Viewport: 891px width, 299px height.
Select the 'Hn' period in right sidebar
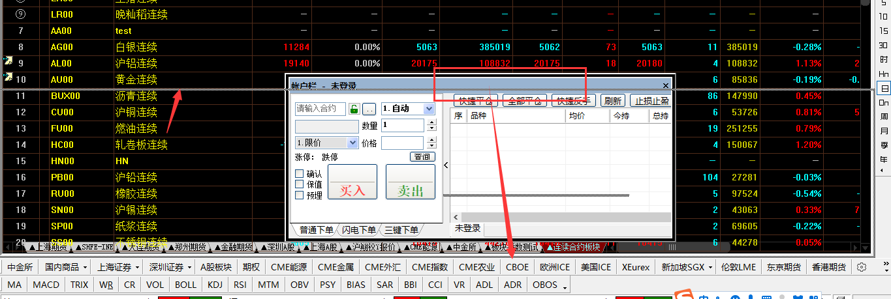pos(884,74)
